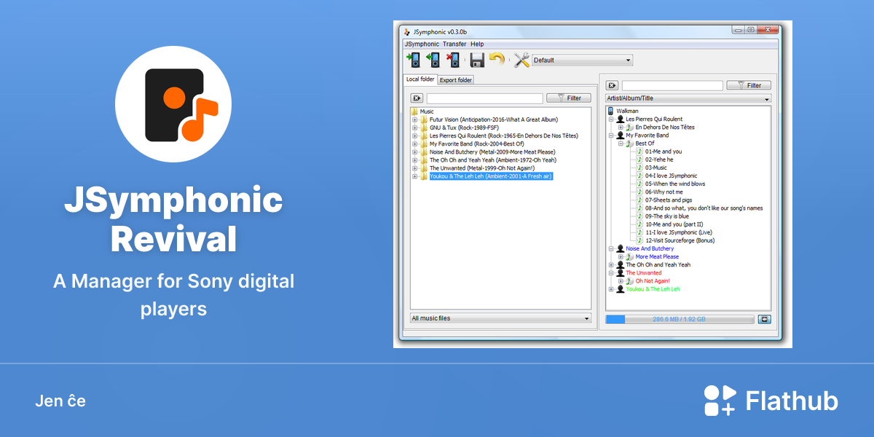Expand the Oh Not Again! album node
The image size is (874, 437).
coord(621,281)
